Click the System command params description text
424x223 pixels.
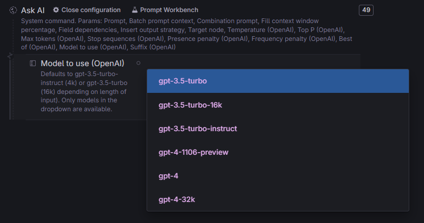(x=187, y=34)
